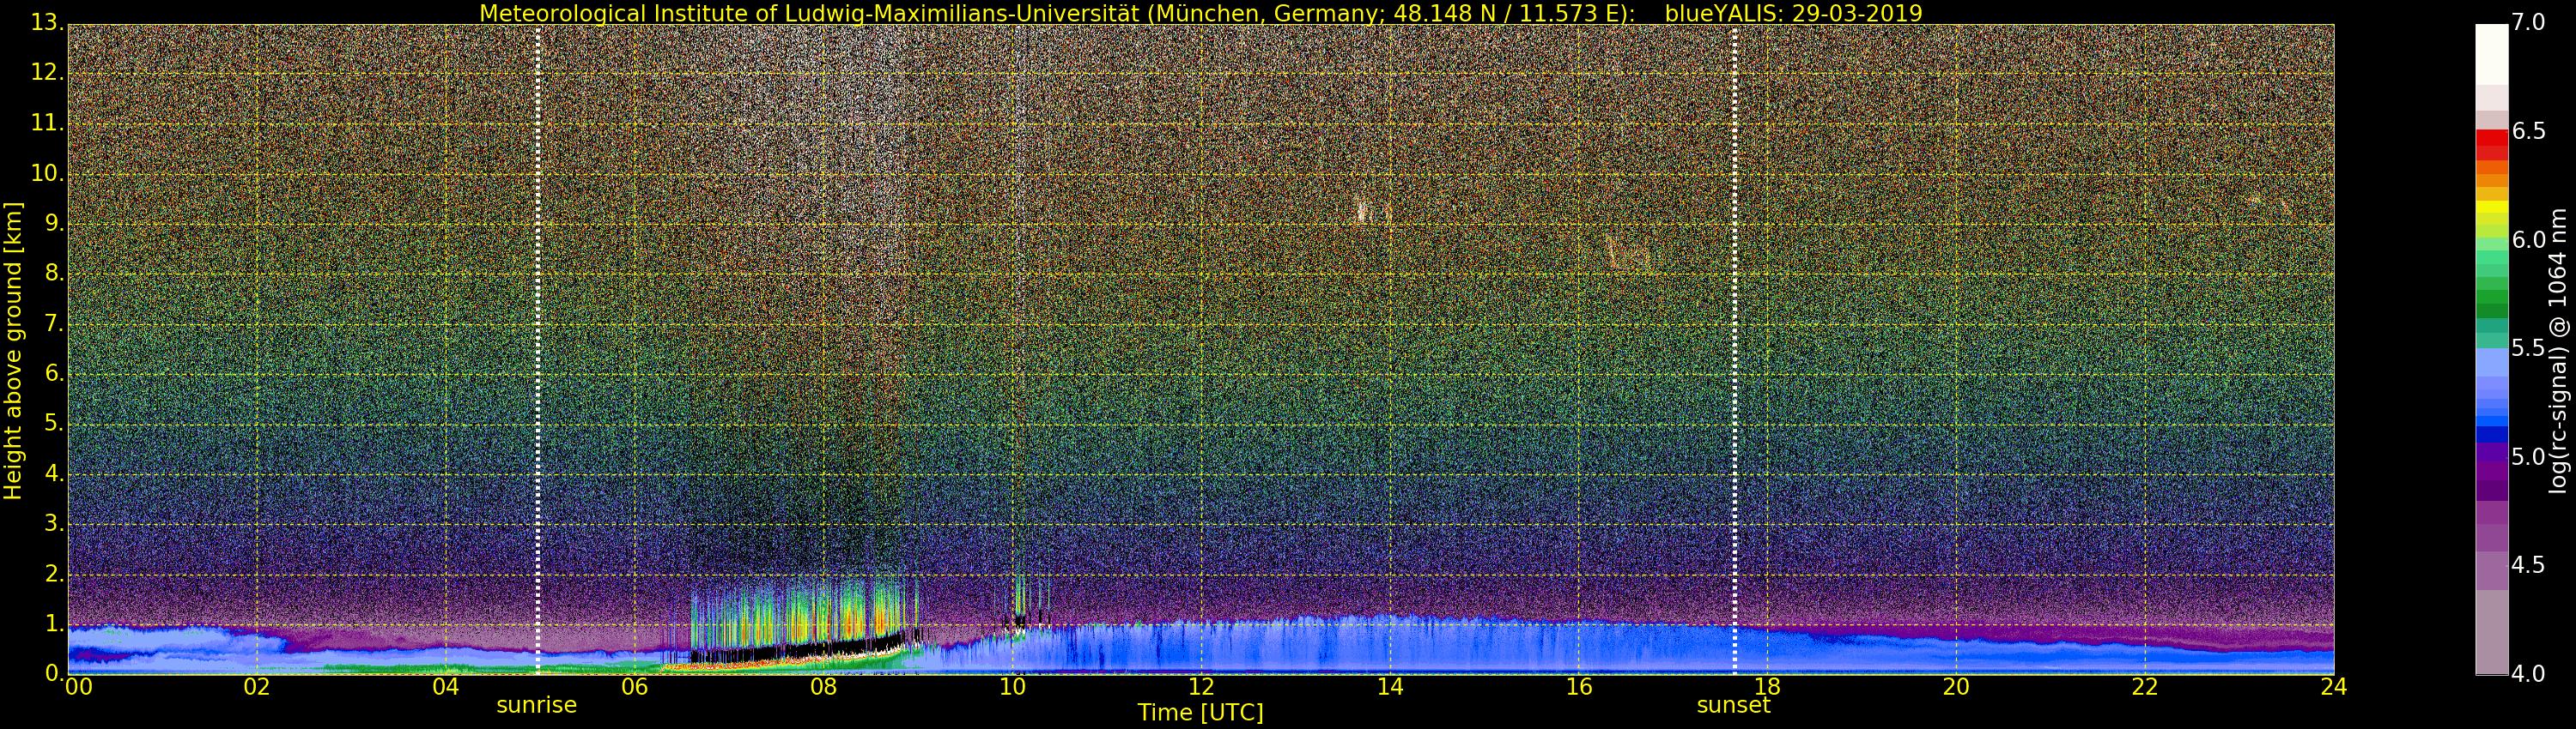This screenshot has height=729, width=2576.
Task: Click the "7." height axis tick label
Action: (53, 323)
